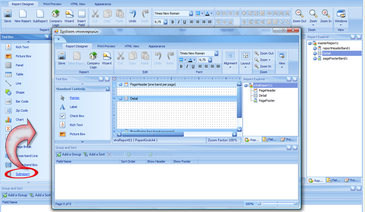Click Save in the subreport designer window
This screenshot has height=212, width=365.
62,59
